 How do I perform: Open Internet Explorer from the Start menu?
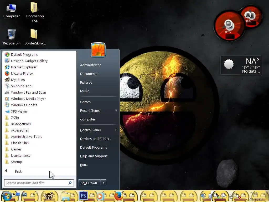pos(39,67)
